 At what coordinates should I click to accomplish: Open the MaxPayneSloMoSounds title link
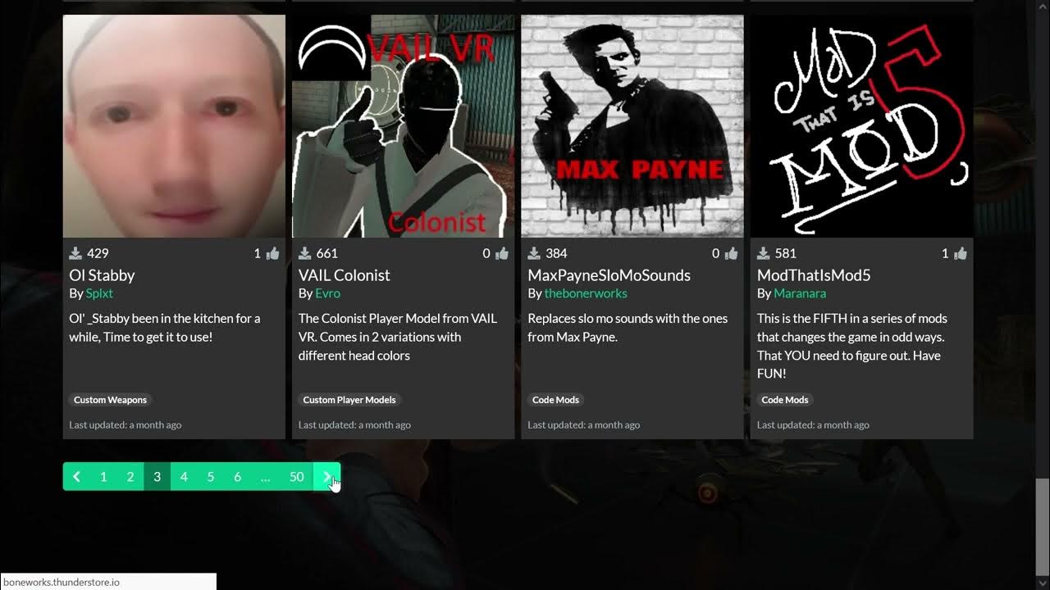609,275
